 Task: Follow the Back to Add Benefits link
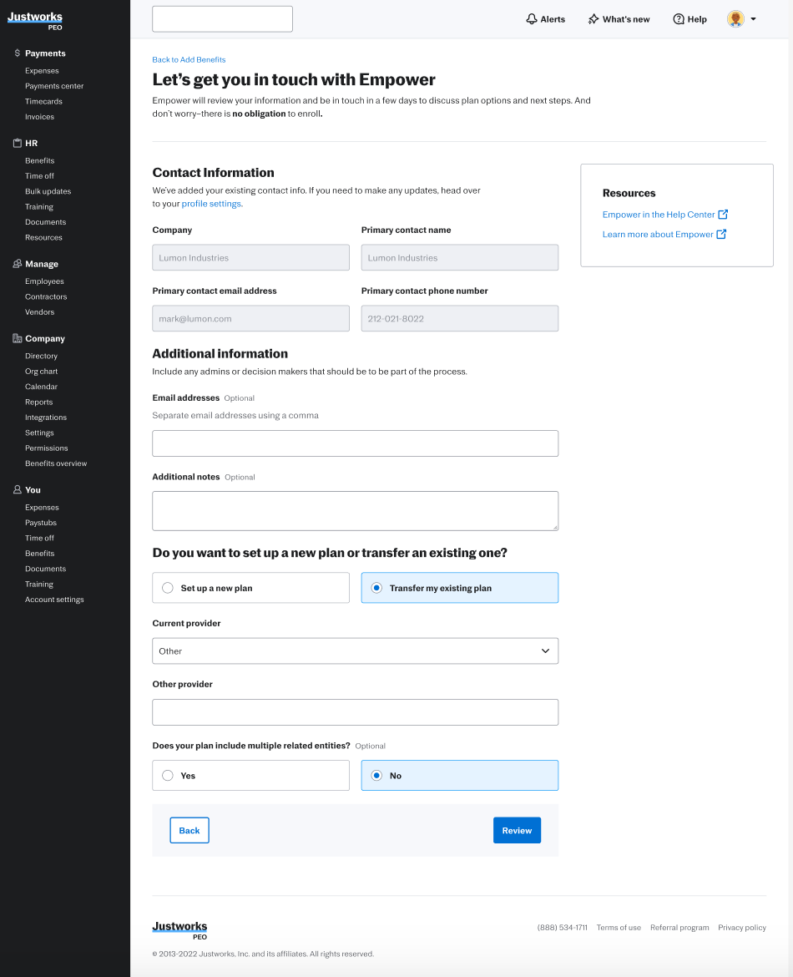(189, 60)
